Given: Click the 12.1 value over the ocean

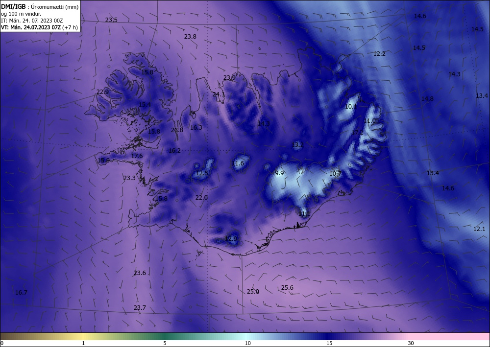Looking at the screenshot, I should [x=479, y=229].
